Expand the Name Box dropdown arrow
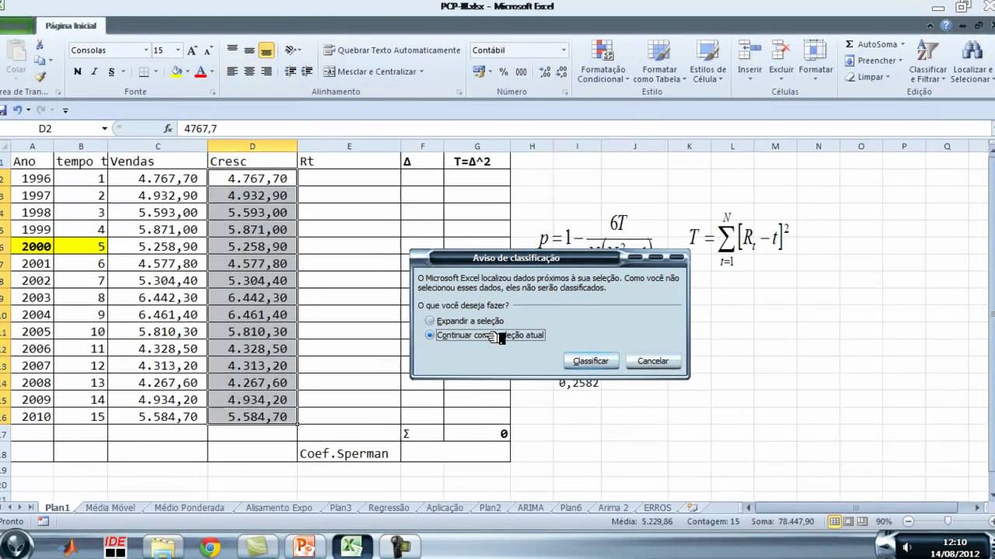This screenshot has height=559, width=995. click(104, 129)
